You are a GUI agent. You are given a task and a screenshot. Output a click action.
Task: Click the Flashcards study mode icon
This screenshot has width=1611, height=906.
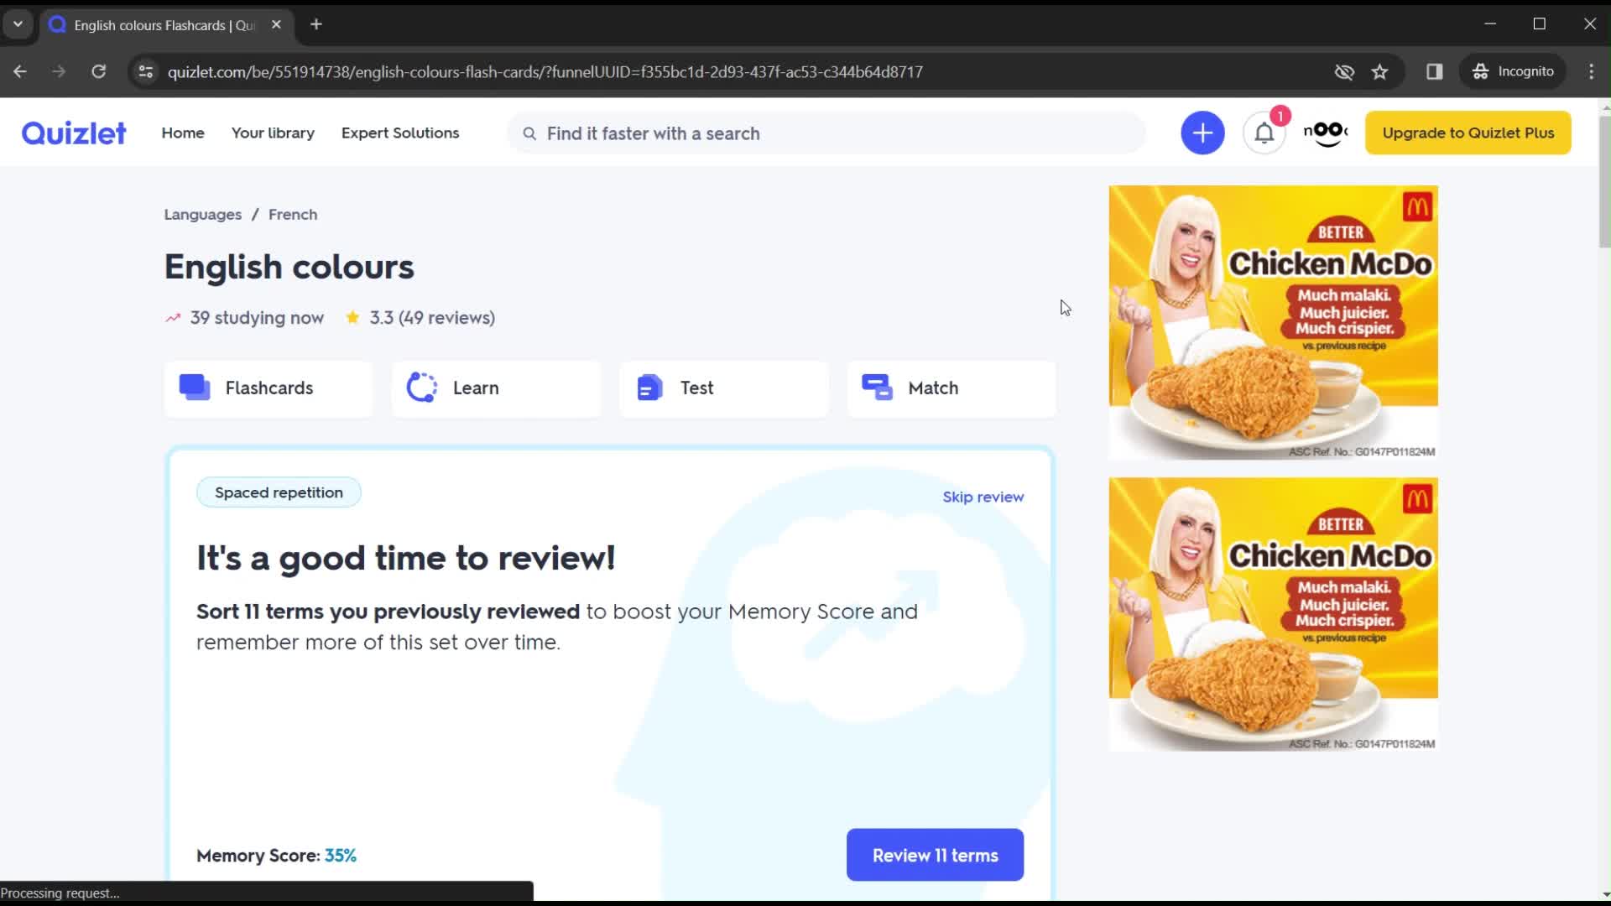click(x=196, y=388)
